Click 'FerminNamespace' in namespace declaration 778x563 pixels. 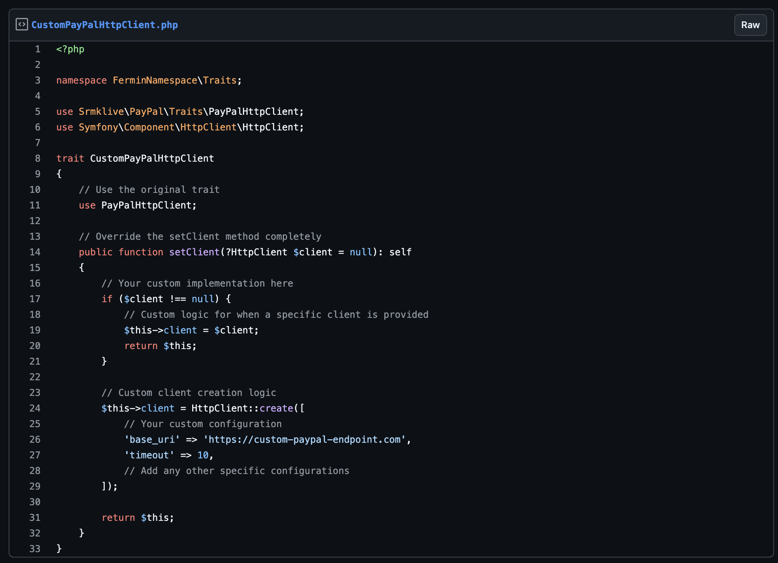[x=155, y=80]
